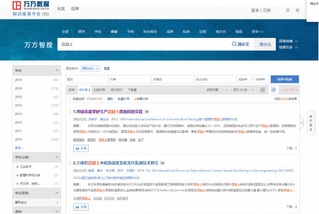Select the 地方志 search category tab
This screenshot has height=214, width=319.
tap(221, 32)
